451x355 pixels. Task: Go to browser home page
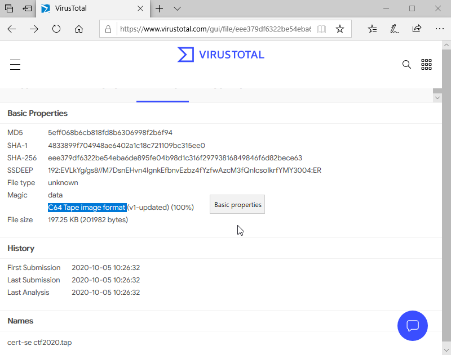tap(79, 29)
